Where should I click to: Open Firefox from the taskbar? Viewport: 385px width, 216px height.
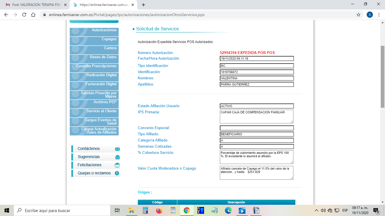coord(159,210)
